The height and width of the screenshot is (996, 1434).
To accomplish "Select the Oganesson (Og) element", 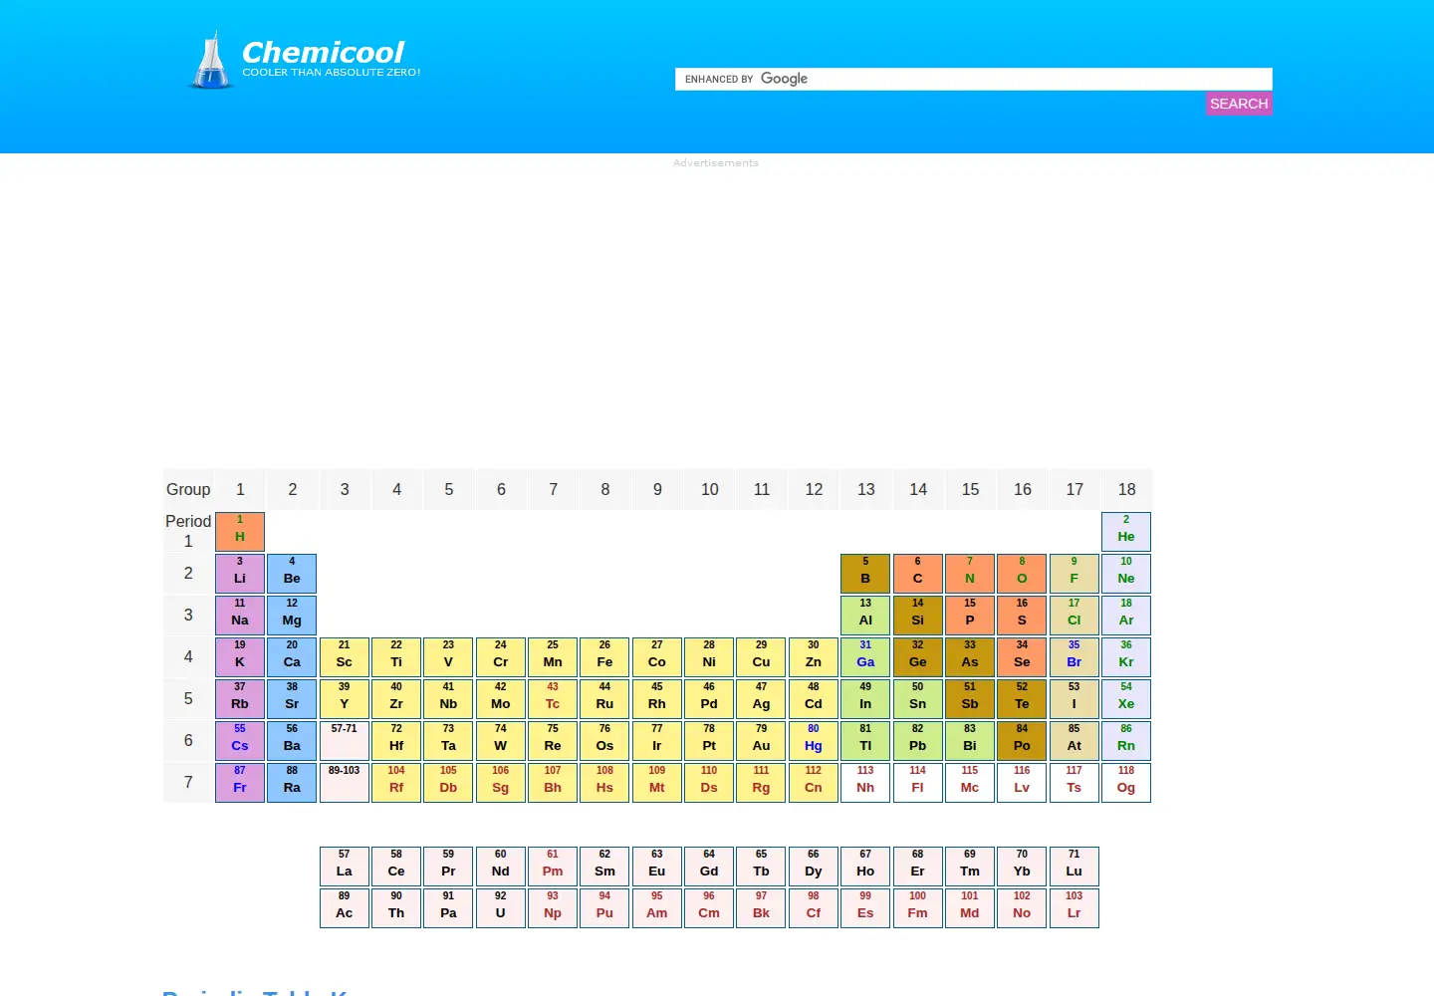I will click(x=1126, y=783).
